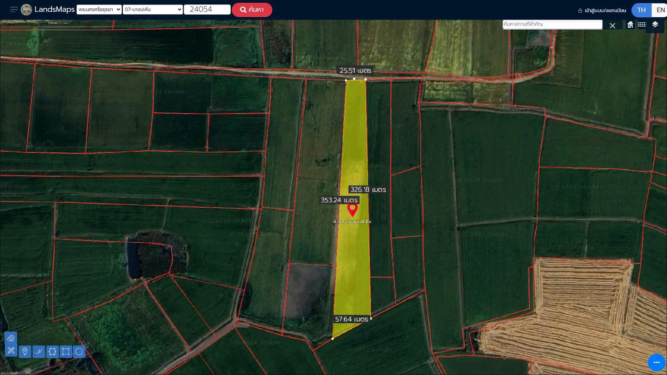Image resolution: width=667 pixels, height=375 pixels.
Task: Click the red location pin on the parcel
Action: (x=352, y=209)
